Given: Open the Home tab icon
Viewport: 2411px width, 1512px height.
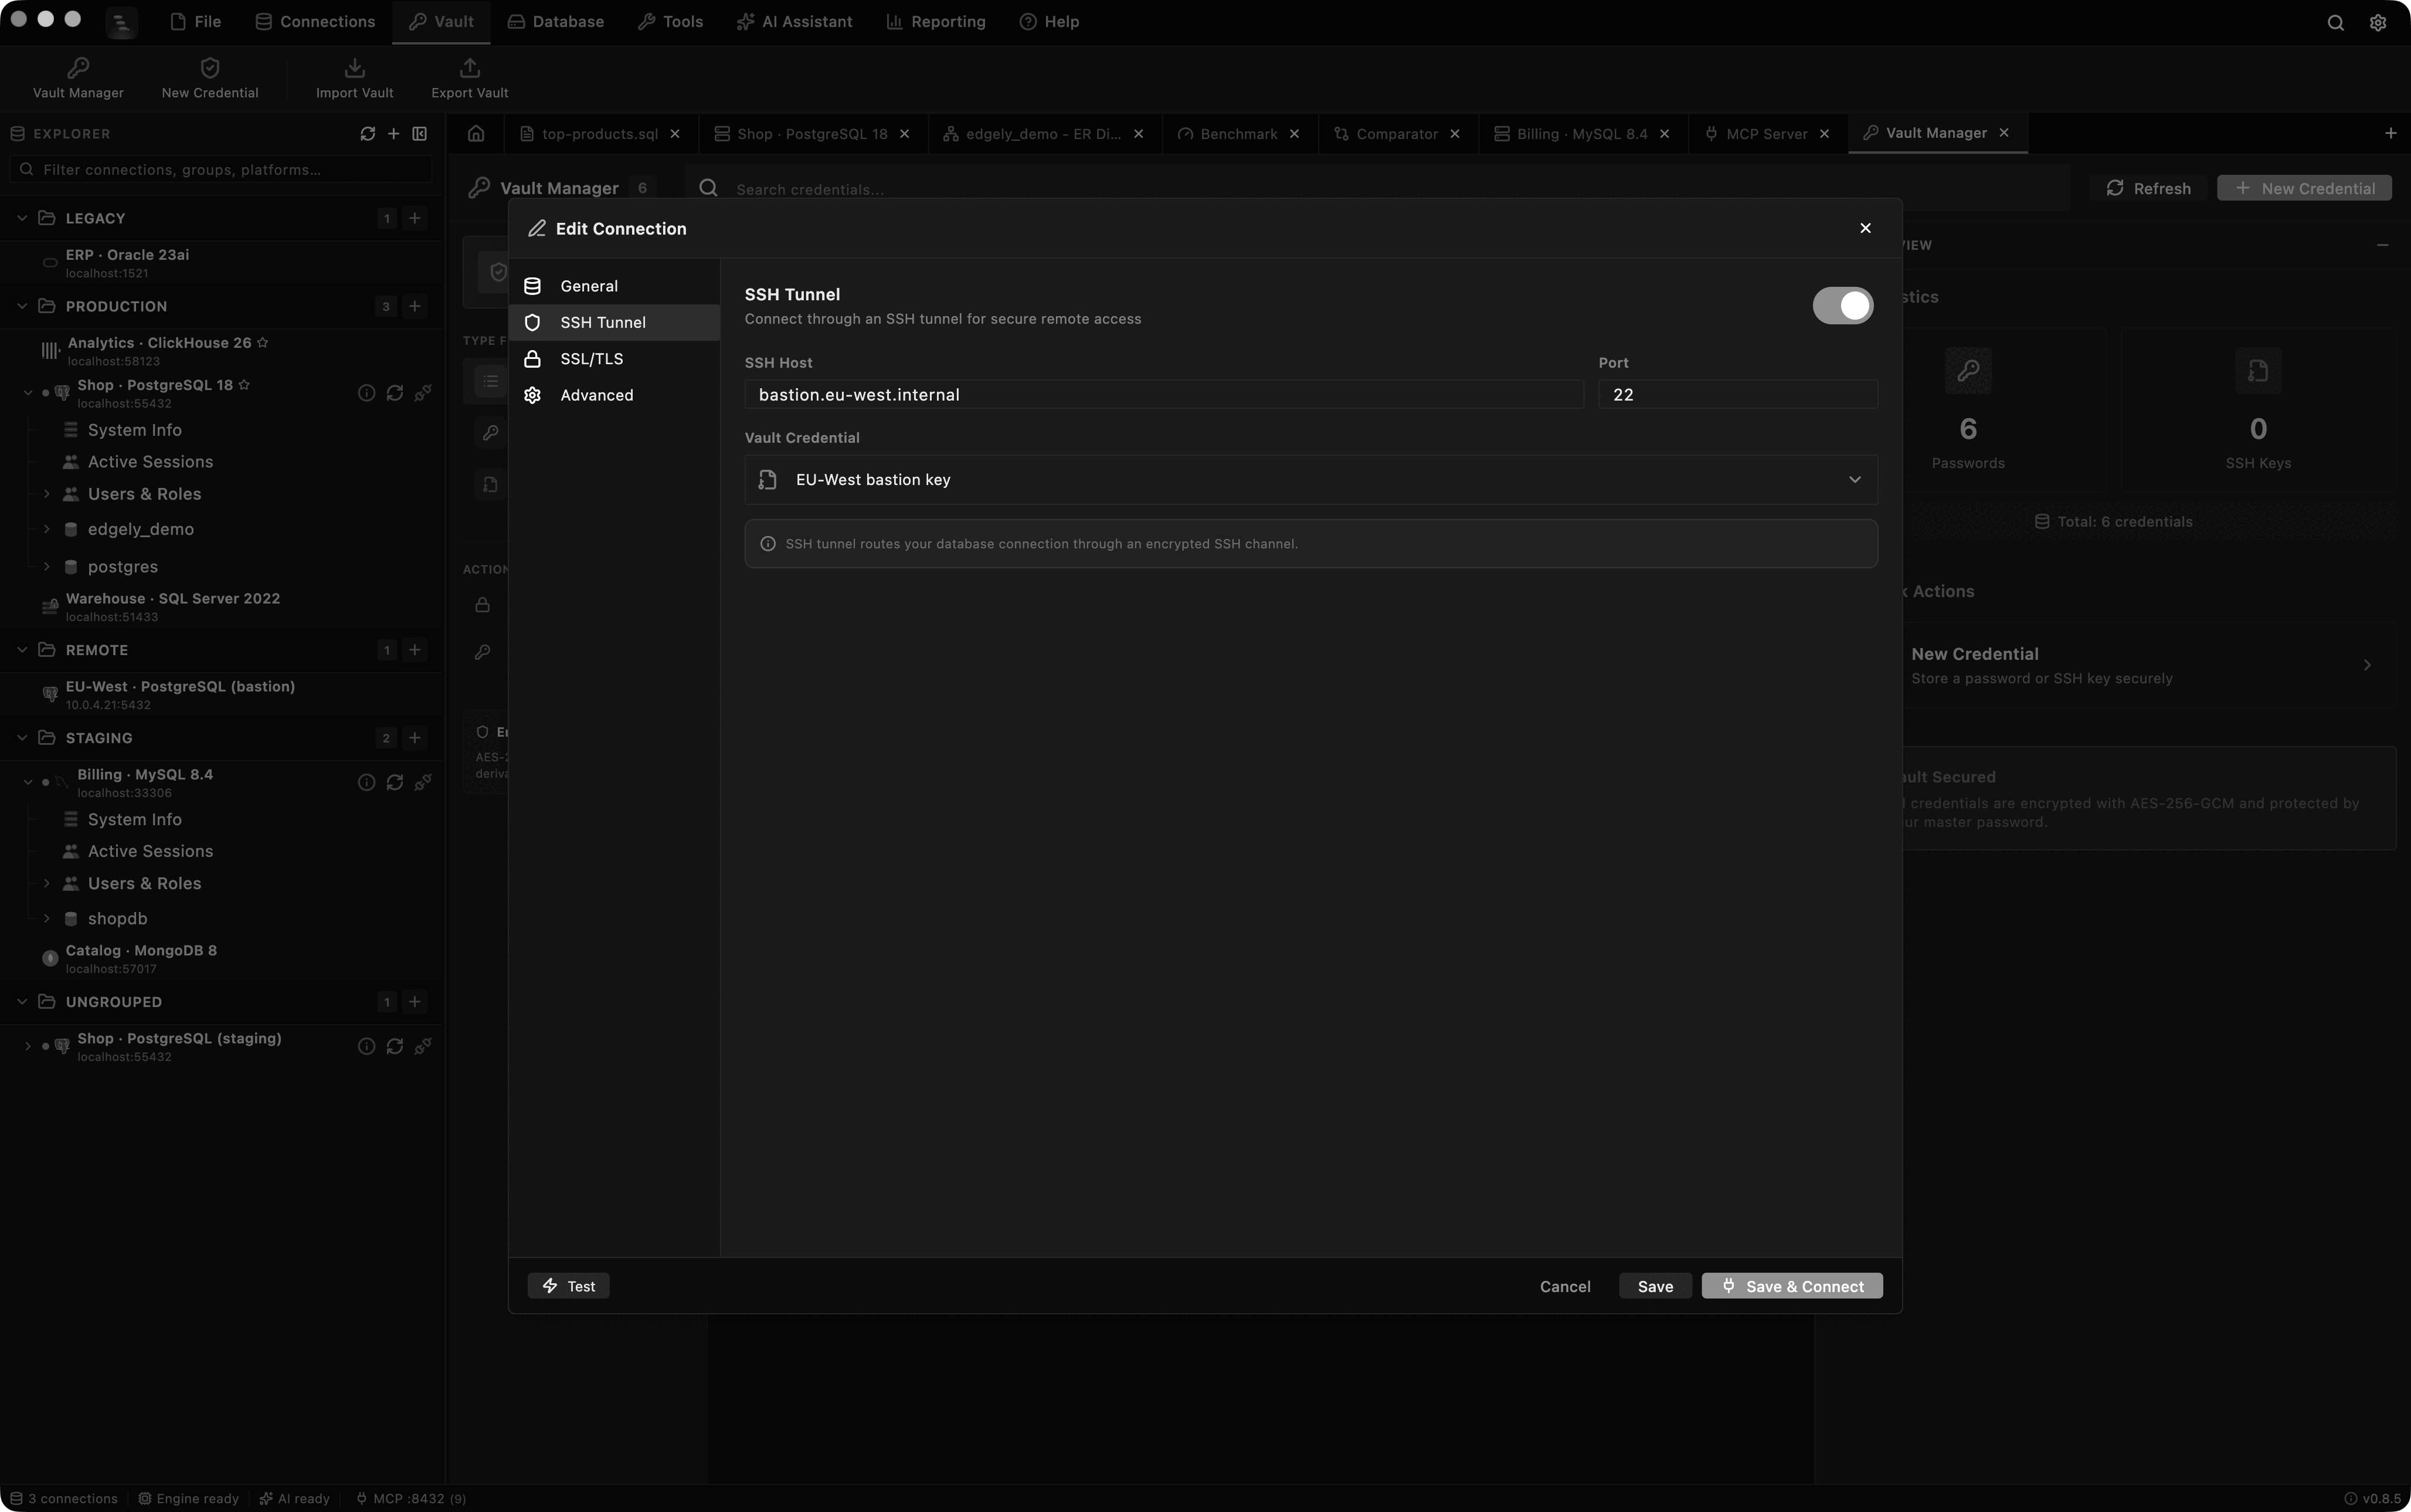Looking at the screenshot, I should [476, 133].
